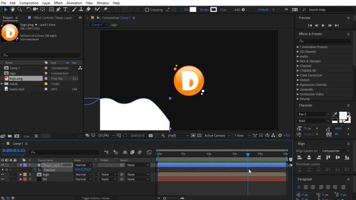
Task: Expand Color Correction effects category
Action: pos(298,76)
